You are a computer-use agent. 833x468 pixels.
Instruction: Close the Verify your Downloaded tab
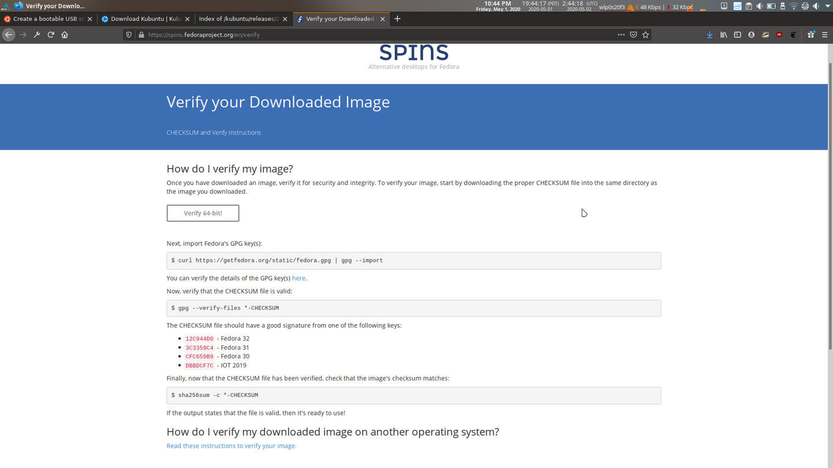382,19
